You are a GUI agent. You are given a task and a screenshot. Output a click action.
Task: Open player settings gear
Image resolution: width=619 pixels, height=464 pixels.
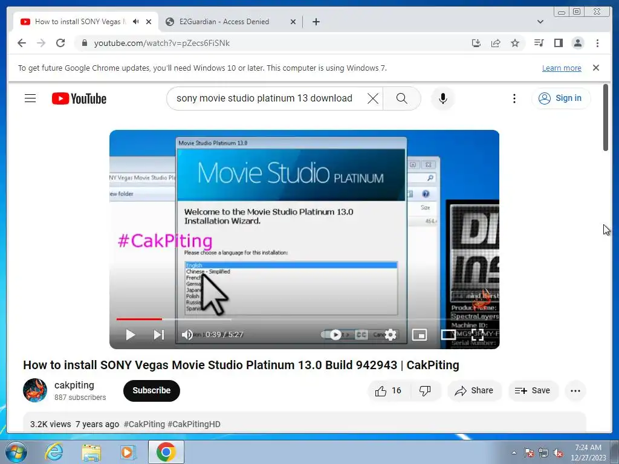(x=391, y=335)
